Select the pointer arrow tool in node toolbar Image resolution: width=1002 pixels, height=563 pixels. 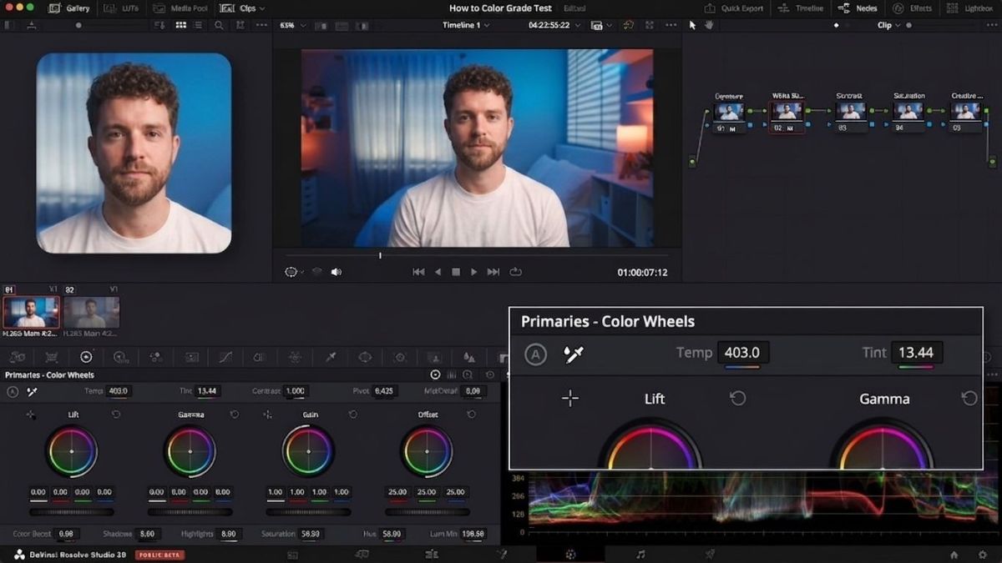pos(692,25)
